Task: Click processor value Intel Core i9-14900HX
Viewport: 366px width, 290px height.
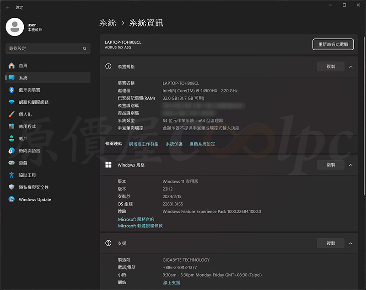Action: tap(200, 90)
